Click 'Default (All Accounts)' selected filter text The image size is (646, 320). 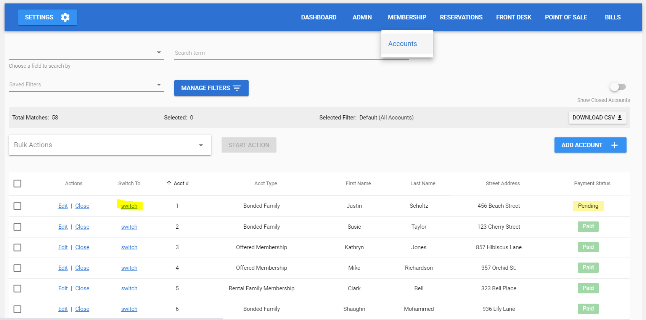point(386,118)
